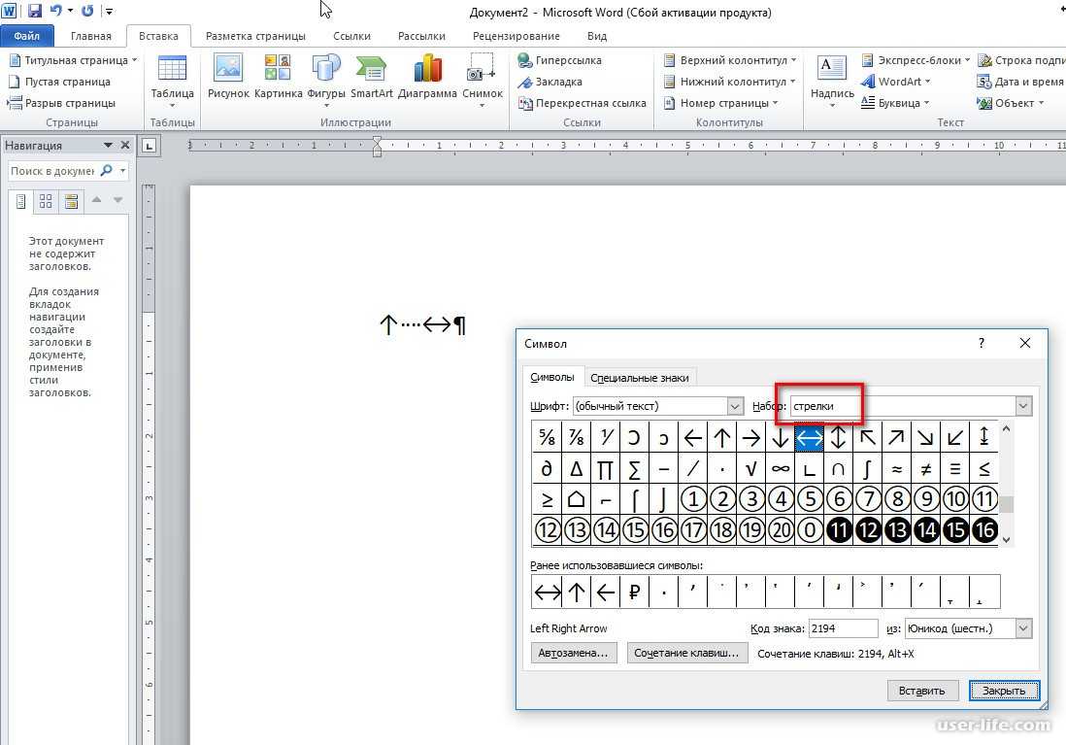Insert Разрыв страницы page break
1066x745 pixels.
coord(62,103)
